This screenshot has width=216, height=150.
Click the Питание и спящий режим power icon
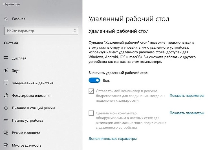(6, 108)
